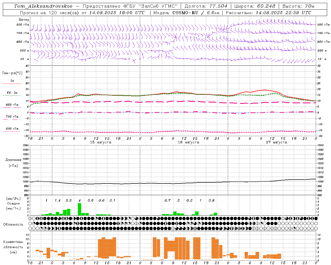Click the '850 гПа' temperature legend entry
This screenshot has width=331, height=265.
[x=12, y=105]
